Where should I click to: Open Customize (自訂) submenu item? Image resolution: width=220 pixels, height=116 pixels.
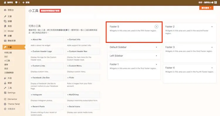[6, 57]
